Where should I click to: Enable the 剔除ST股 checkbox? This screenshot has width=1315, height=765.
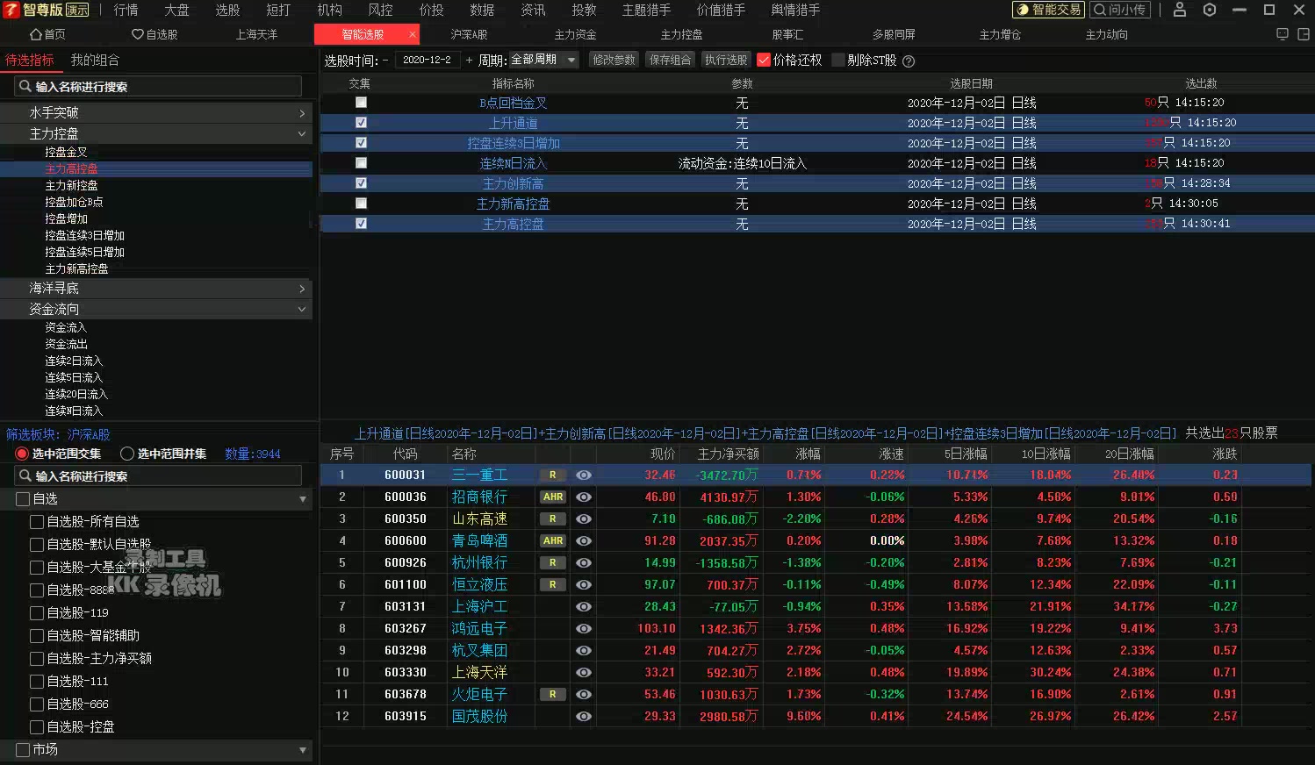[x=837, y=60]
